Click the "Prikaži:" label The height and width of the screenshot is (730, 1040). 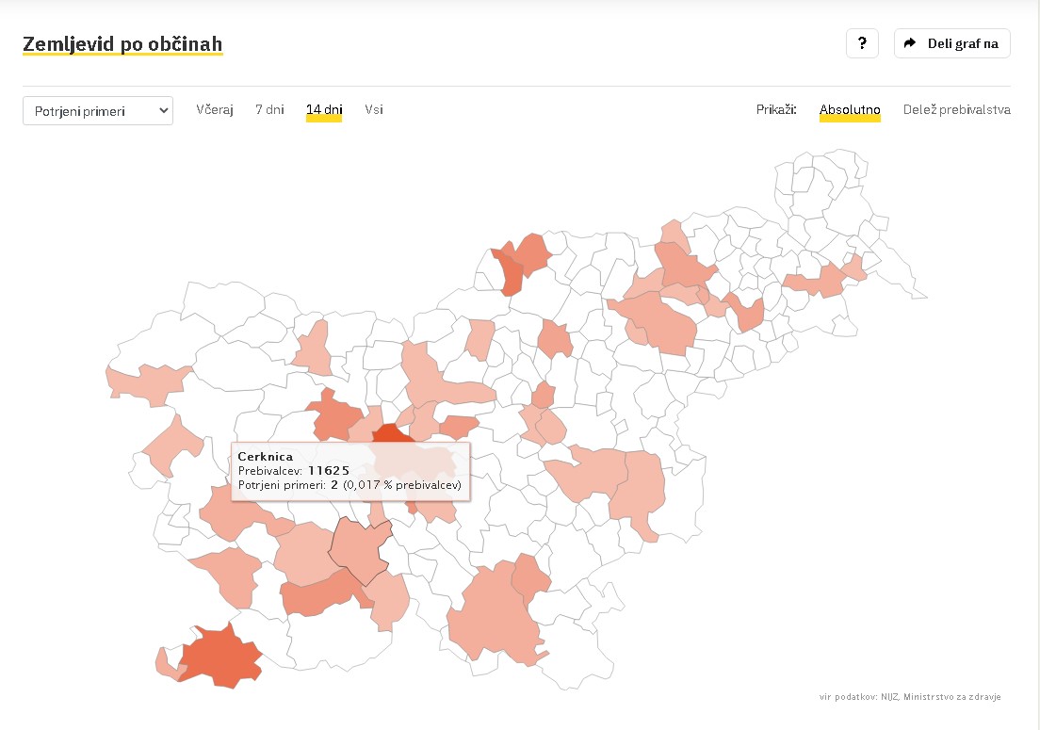[x=776, y=109]
